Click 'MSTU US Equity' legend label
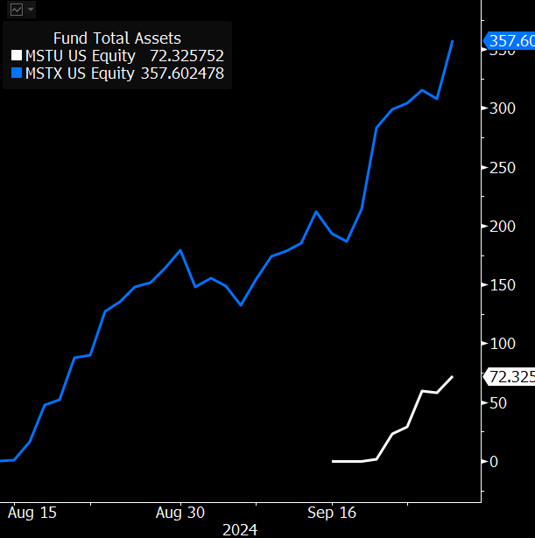The height and width of the screenshot is (538, 535). click(81, 56)
